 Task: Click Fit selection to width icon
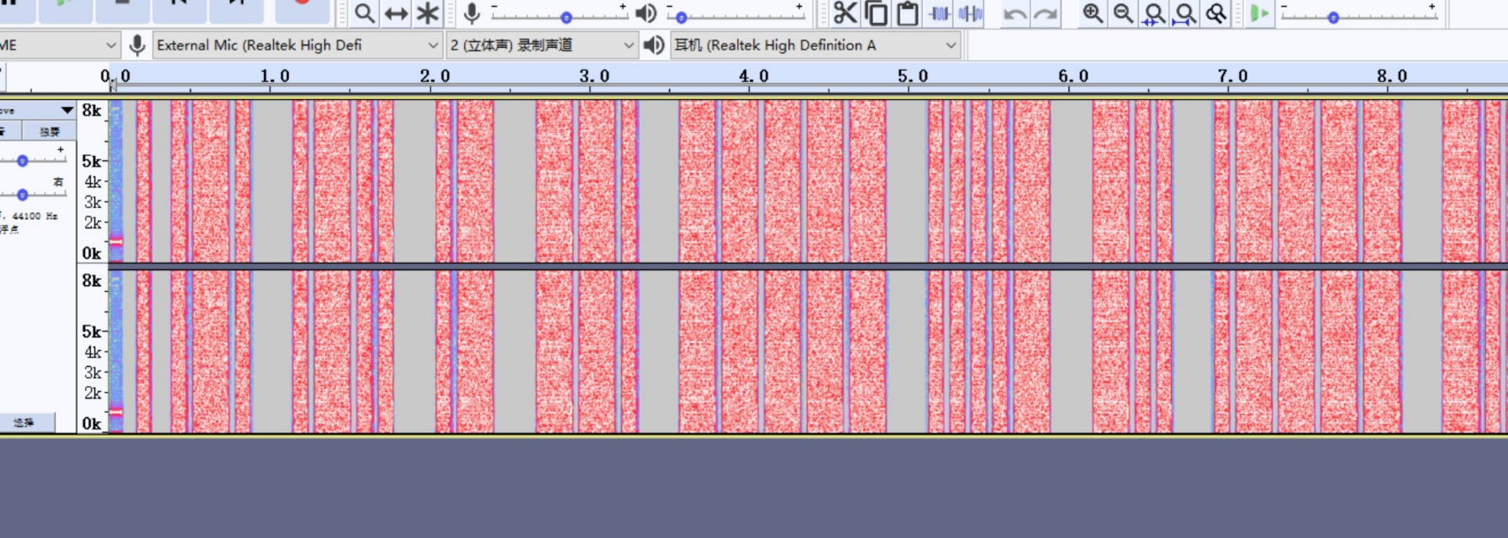(1154, 13)
